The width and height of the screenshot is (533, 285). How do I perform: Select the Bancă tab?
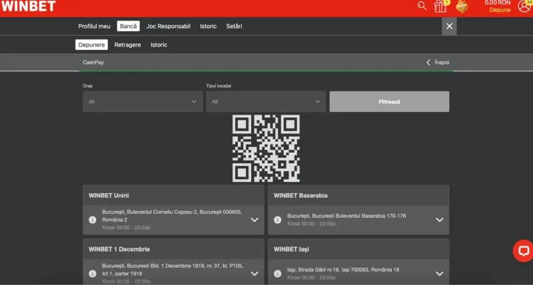(x=128, y=26)
